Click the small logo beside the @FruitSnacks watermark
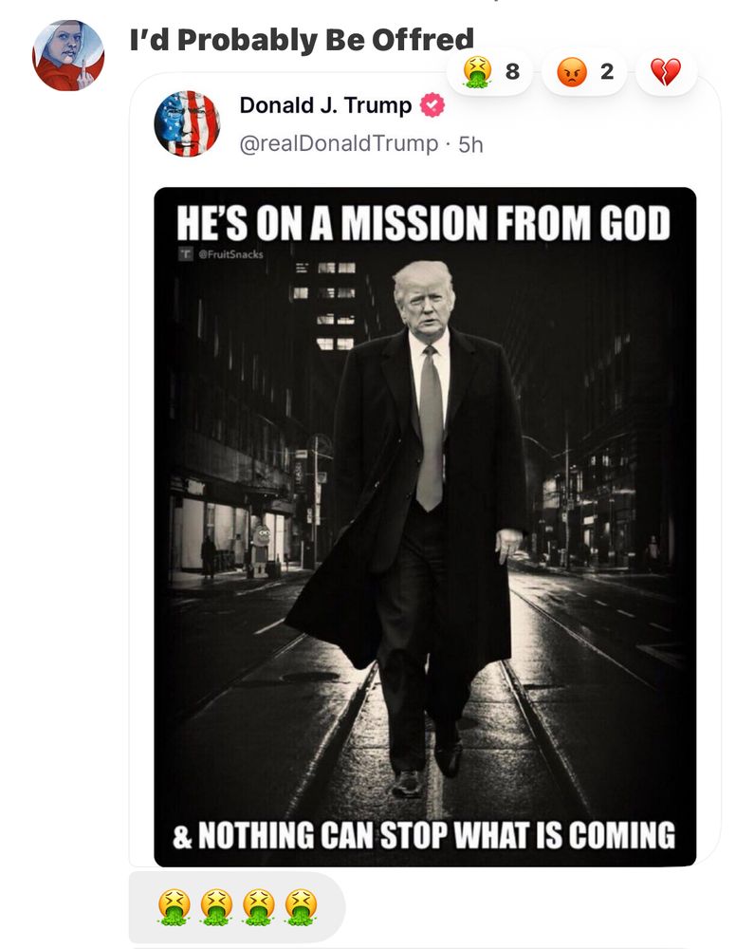The height and width of the screenshot is (949, 754). coord(184,254)
